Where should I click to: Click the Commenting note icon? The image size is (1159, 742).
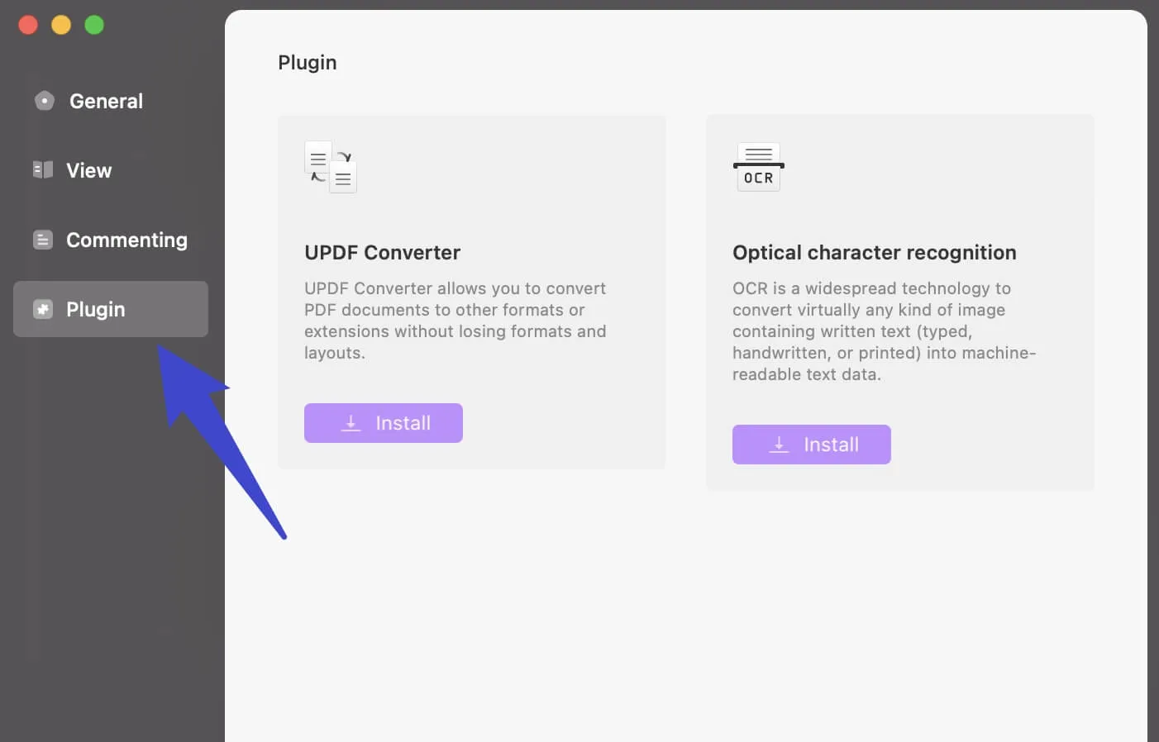coord(43,240)
